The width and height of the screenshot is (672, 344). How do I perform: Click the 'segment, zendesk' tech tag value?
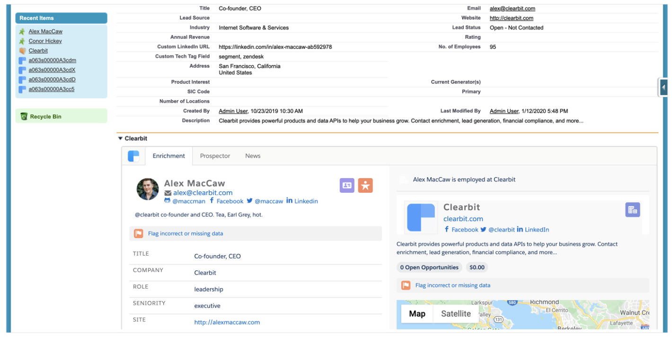tap(241, 57)
